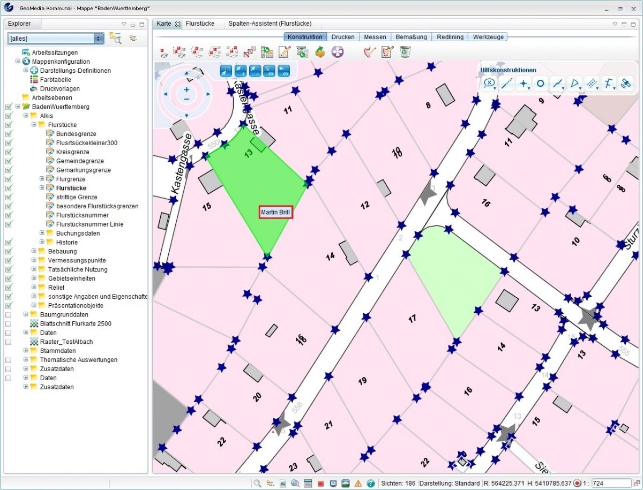Viewport: 643px width, 490px height.
Task: Click the help question mark icon in status bar
Action: tap(370, 483)
